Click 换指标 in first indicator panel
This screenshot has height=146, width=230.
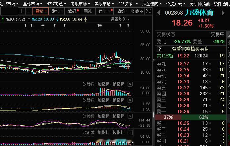click(119, 84)
